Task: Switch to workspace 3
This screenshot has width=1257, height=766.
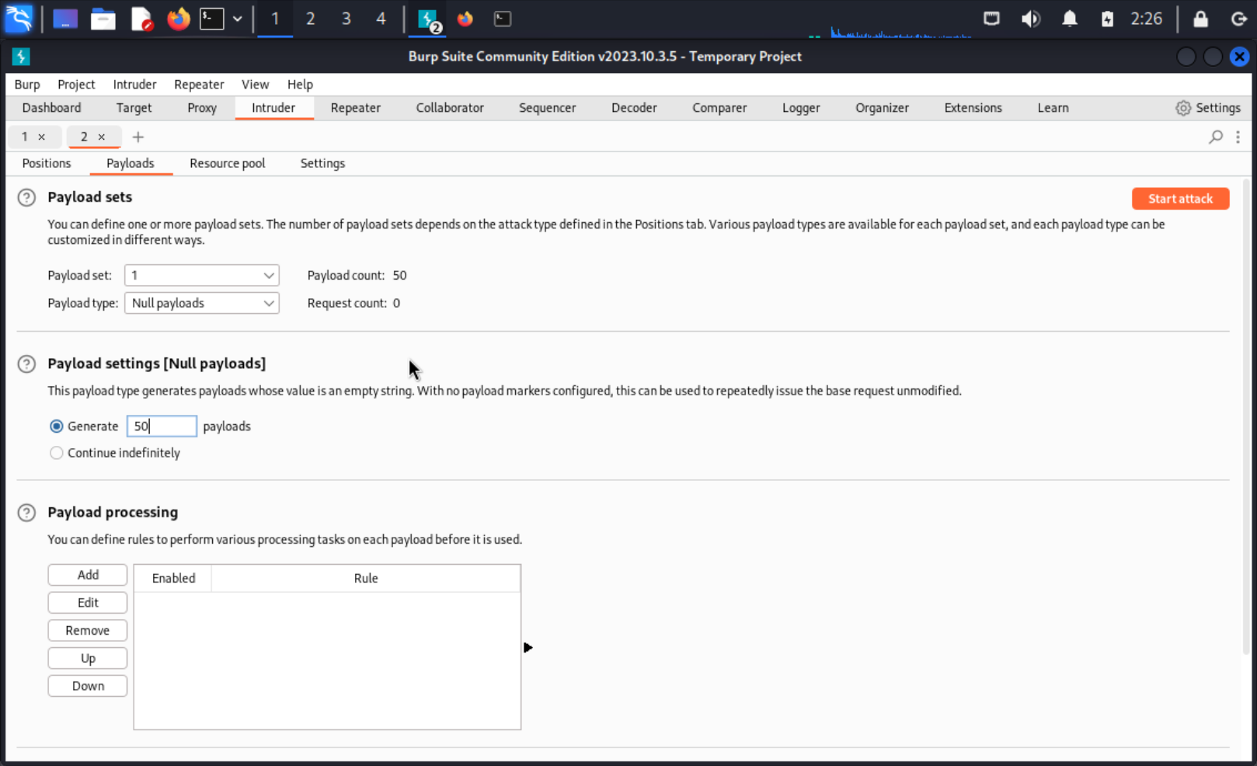Action: [x=346, y=19]
